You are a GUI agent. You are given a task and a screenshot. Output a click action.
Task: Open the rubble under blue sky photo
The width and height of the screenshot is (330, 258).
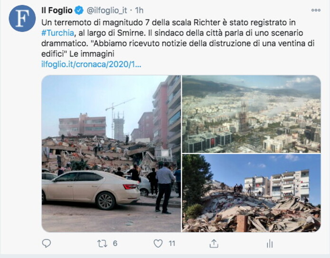coord(251,193)
